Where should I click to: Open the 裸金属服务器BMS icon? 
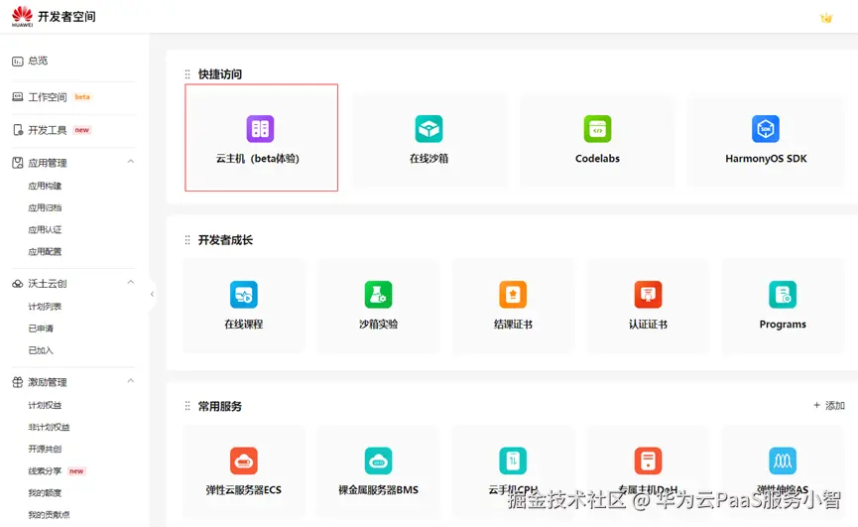pos(379,461)
